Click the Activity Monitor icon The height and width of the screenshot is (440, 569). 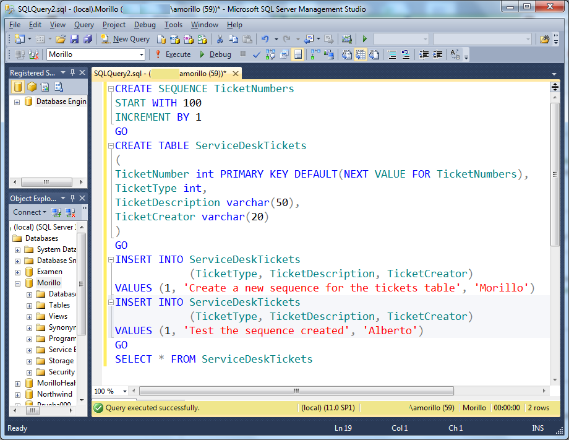coord(346,39)
